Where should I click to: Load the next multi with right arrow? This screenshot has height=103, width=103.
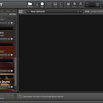[x=81, y=12]
